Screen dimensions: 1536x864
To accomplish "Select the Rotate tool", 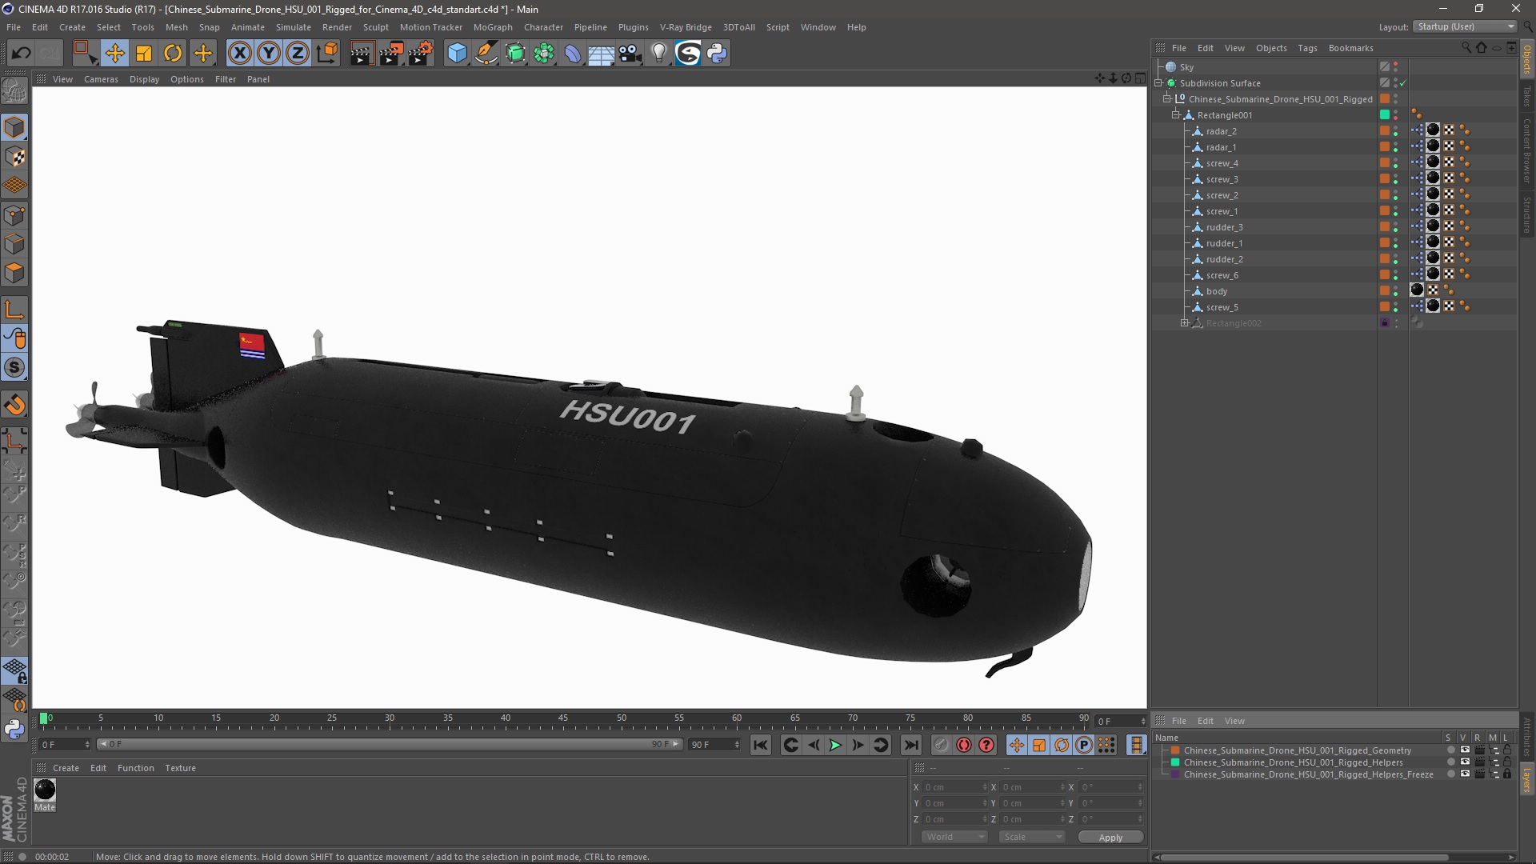I will (173, 54).
